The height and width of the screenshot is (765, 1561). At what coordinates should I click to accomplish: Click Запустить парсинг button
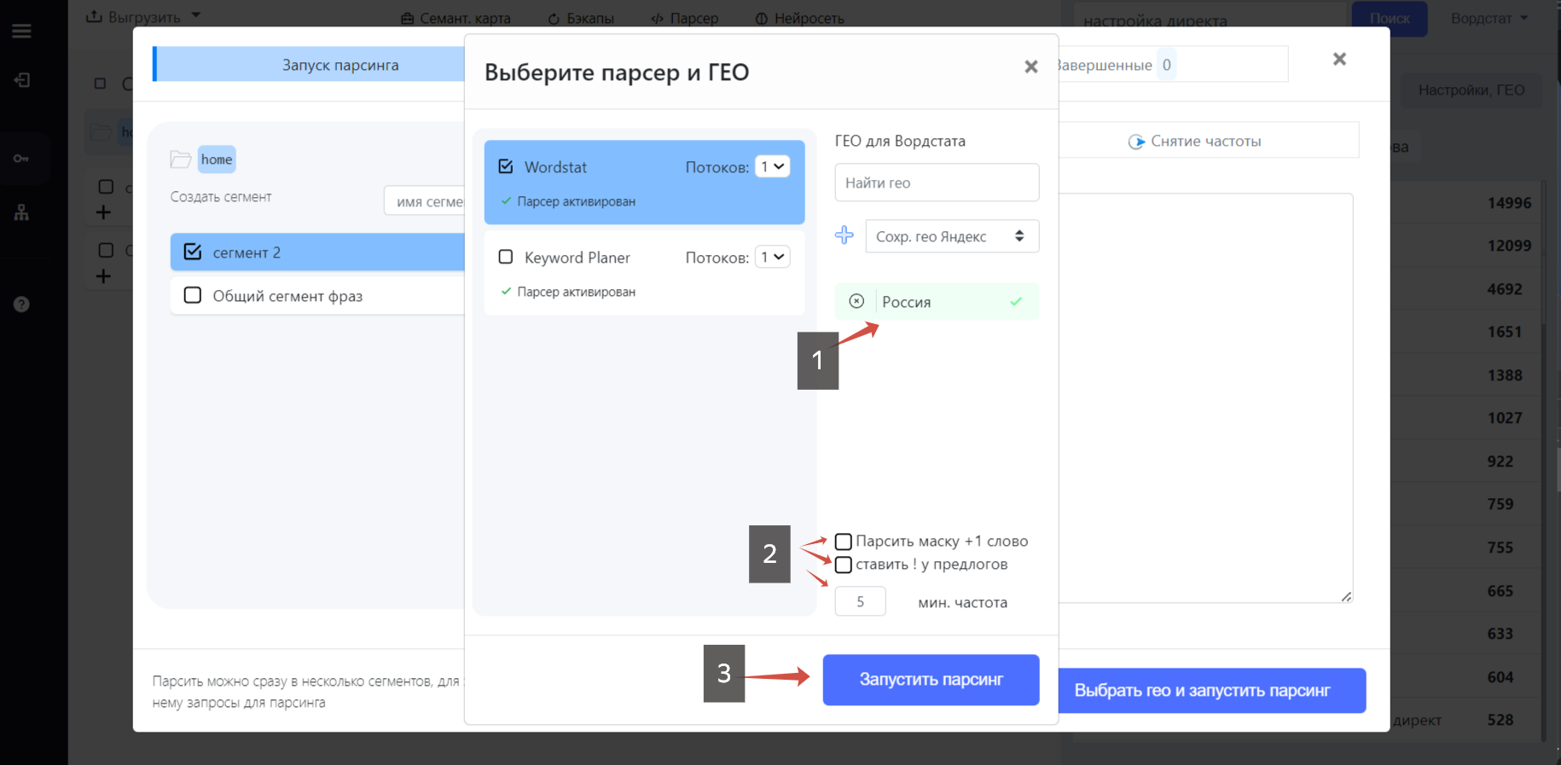click(931, 680)
